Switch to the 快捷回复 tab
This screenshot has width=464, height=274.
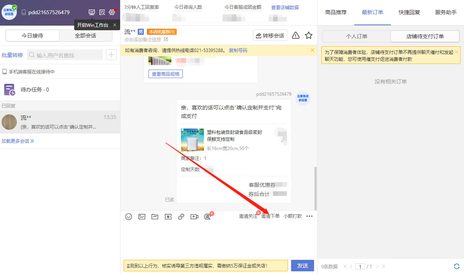point(409,12)
